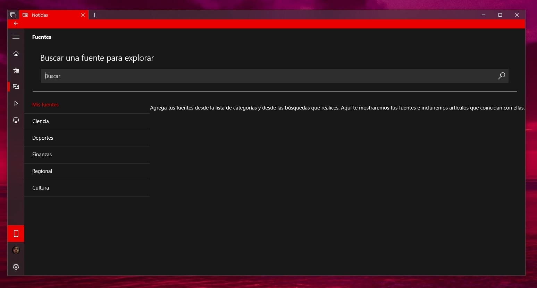Open the Cultura category
This screenshot has height=288, width=537.
click(40, 187)
